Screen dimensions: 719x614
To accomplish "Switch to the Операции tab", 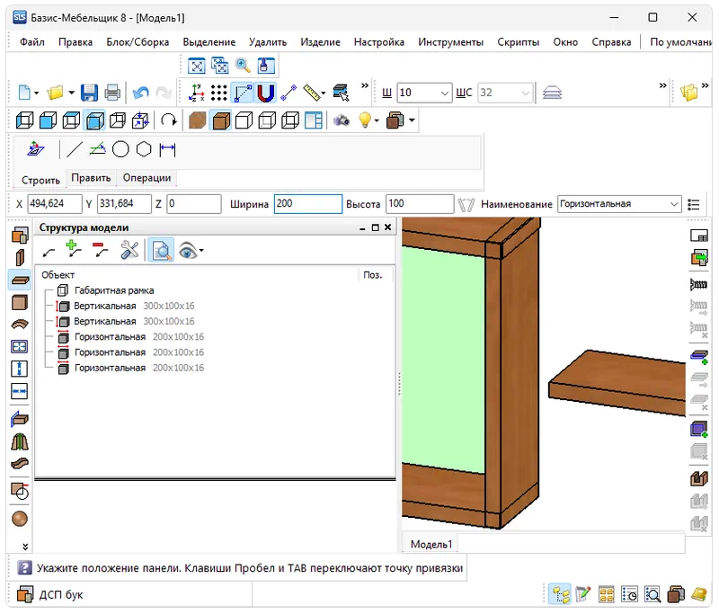I will (146, 178).
